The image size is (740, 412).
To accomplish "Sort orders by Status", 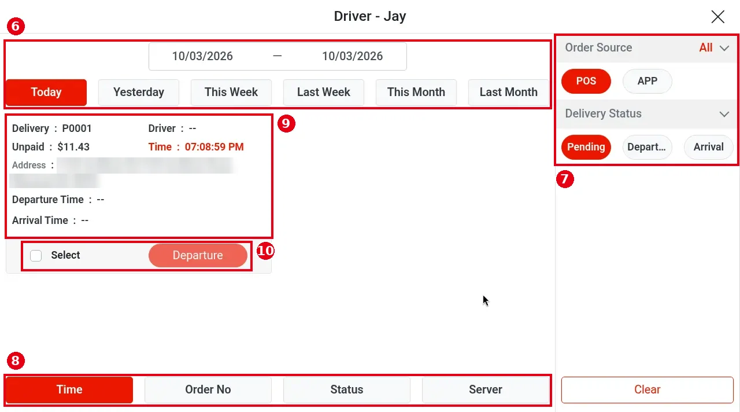I will pyautogui.click(x=347, y=390).
